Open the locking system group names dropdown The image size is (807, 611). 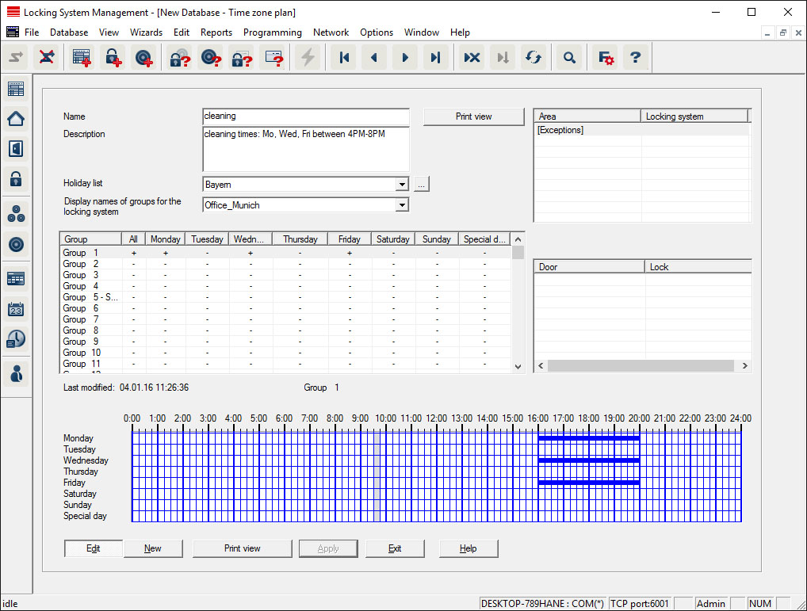tap(402, 205)
